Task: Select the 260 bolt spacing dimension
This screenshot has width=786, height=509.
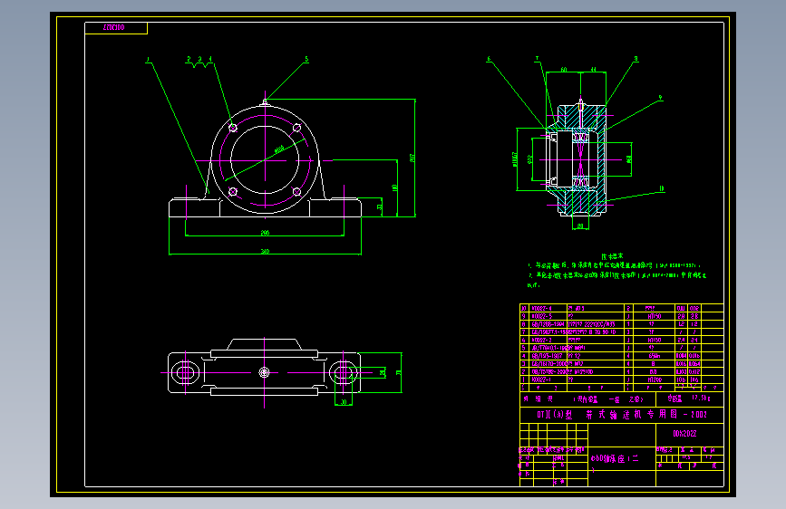Action: pos(266,233)
